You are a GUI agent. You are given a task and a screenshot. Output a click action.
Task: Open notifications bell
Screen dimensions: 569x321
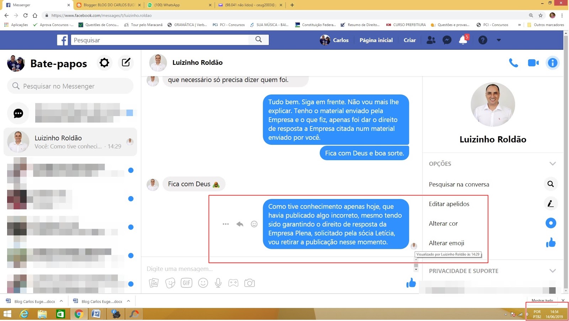pyautogui.click(x=463, y=40)
